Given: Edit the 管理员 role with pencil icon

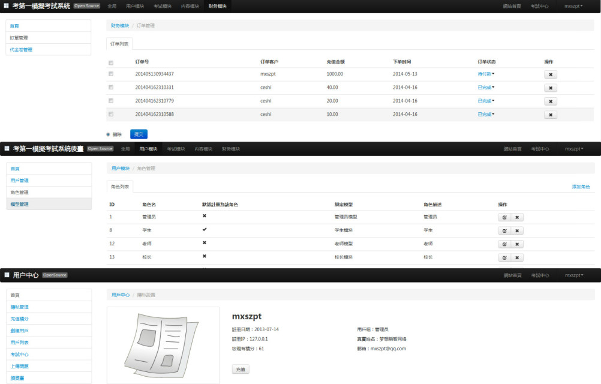Looking at the screenshot, I should pos(504,217).
